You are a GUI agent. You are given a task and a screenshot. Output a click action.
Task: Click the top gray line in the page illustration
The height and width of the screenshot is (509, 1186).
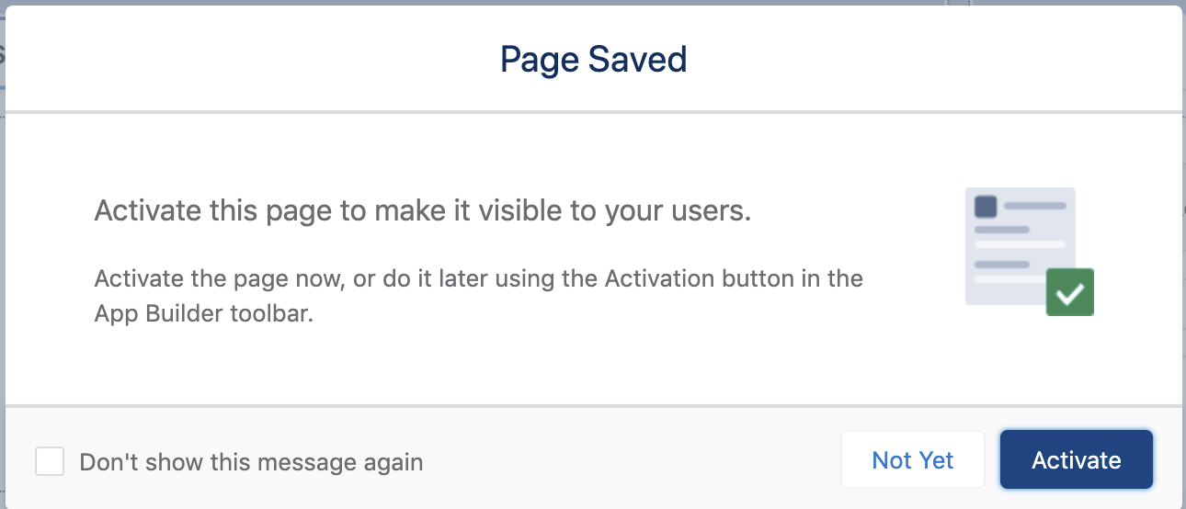pyautogui.click(x=1034, y=206)
